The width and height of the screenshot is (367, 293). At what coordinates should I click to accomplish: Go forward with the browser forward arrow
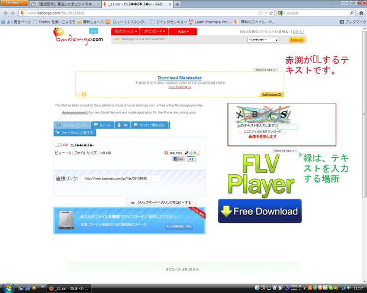pyautogui.click(x=13, y=13)
